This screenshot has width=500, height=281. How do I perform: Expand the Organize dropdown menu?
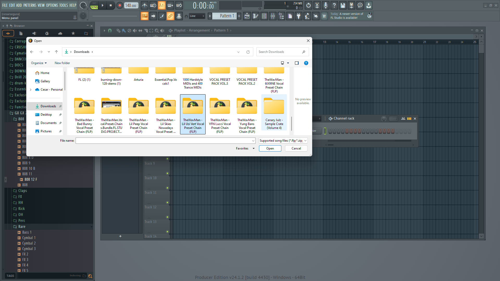[39, 63]
